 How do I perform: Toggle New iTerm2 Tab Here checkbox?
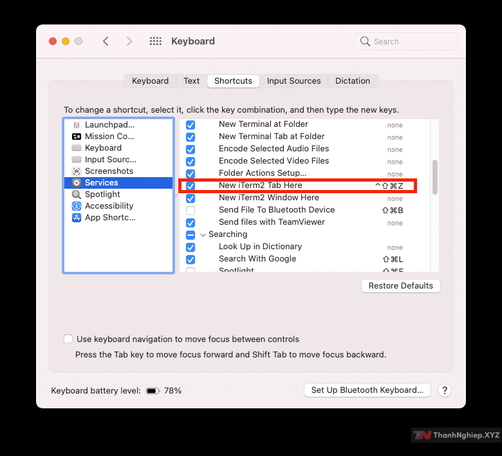(191, 186)
